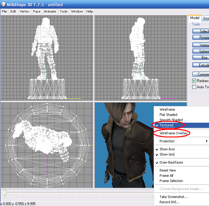Disable Draw Backfaces option
The image size is (209, 206).
pyautogui.click(x=171, y=162)
